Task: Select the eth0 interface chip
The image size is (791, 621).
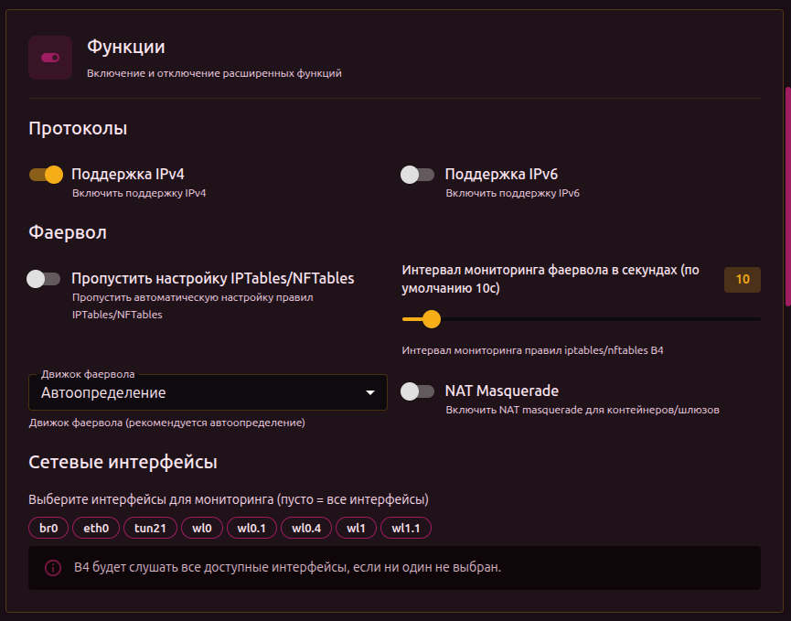Action: tap(96, 528)
